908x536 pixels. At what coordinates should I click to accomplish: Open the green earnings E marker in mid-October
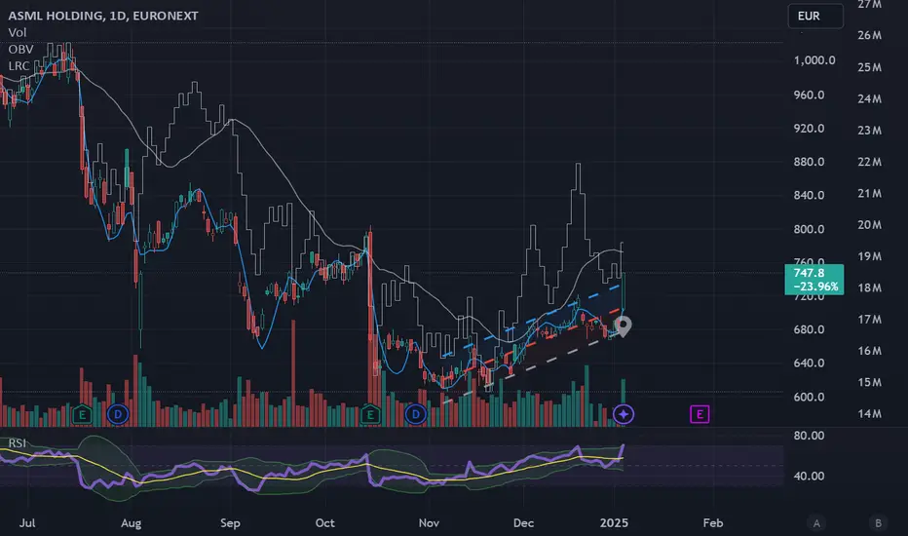(x=370, y=414)
